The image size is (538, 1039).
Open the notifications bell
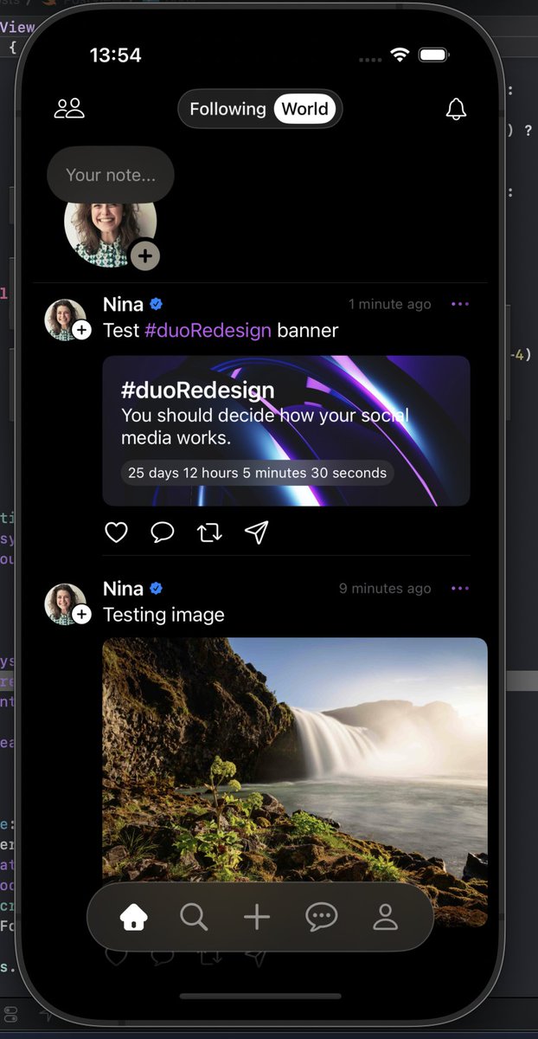click(x=456, y=109)
